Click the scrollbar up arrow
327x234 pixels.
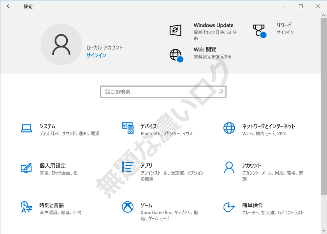323,15
